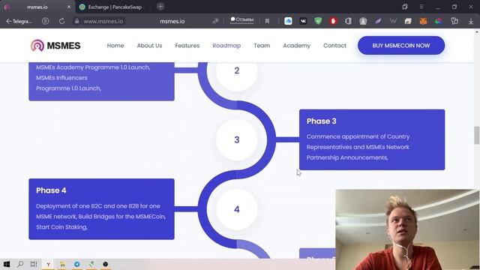480x270 pixels.
Task: Click the page vertical scrollbar thumb
Action: click(x=477, y=135)
